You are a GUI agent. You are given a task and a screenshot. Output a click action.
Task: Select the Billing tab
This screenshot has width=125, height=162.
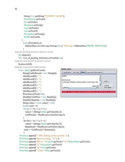point(83,72)
